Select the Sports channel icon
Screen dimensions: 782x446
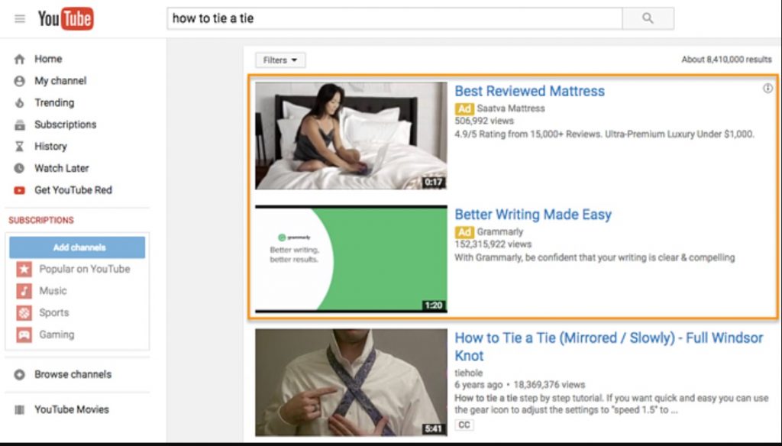point(24,312)
